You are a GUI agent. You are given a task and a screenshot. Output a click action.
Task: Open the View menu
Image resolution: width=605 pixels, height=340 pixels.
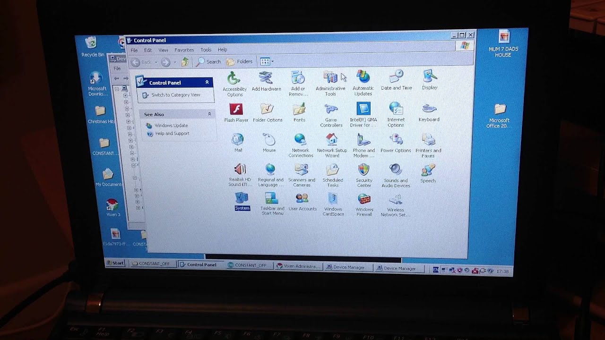click(x=163, y=50)
